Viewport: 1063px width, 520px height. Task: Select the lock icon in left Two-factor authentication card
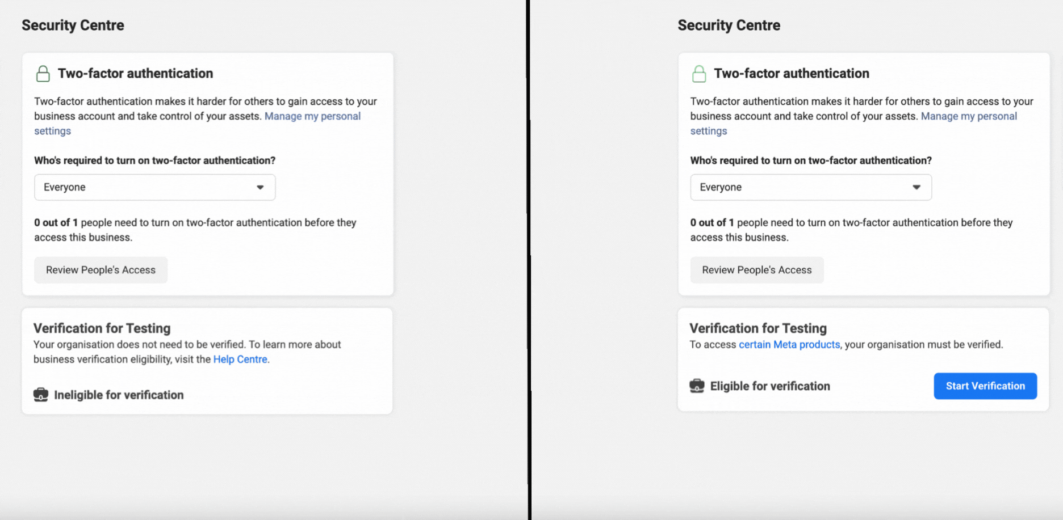click(x=43, y=73)
